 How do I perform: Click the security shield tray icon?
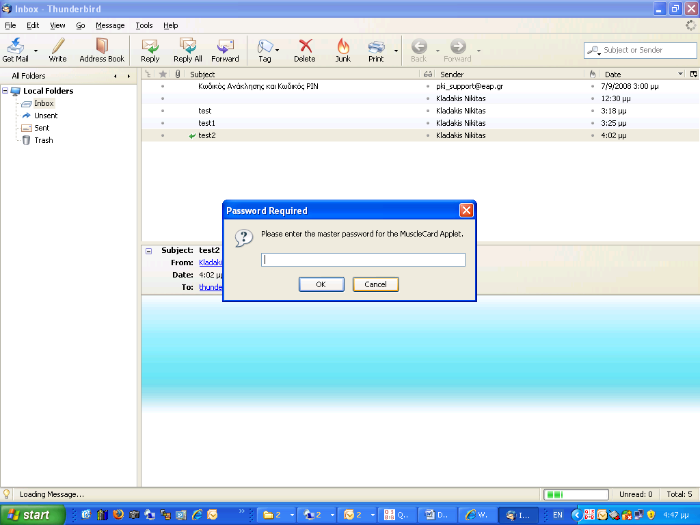coord(651,515)
